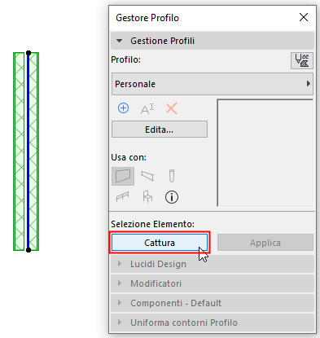The height and width of the screenshot is (338, 320).
Task: Click the red delete profile X icon
Action: pyautogui.click(x=172, y=108)
